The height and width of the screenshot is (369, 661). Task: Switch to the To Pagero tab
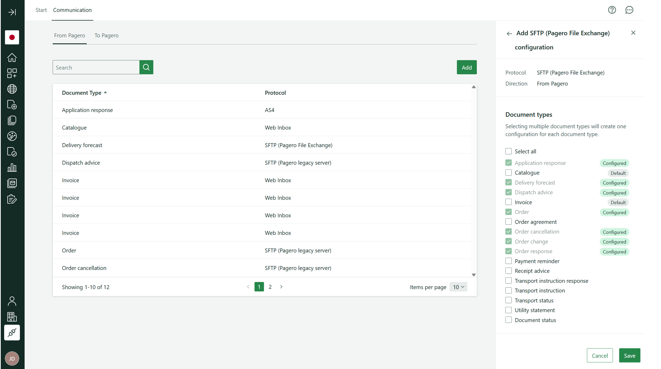(107, 36)
